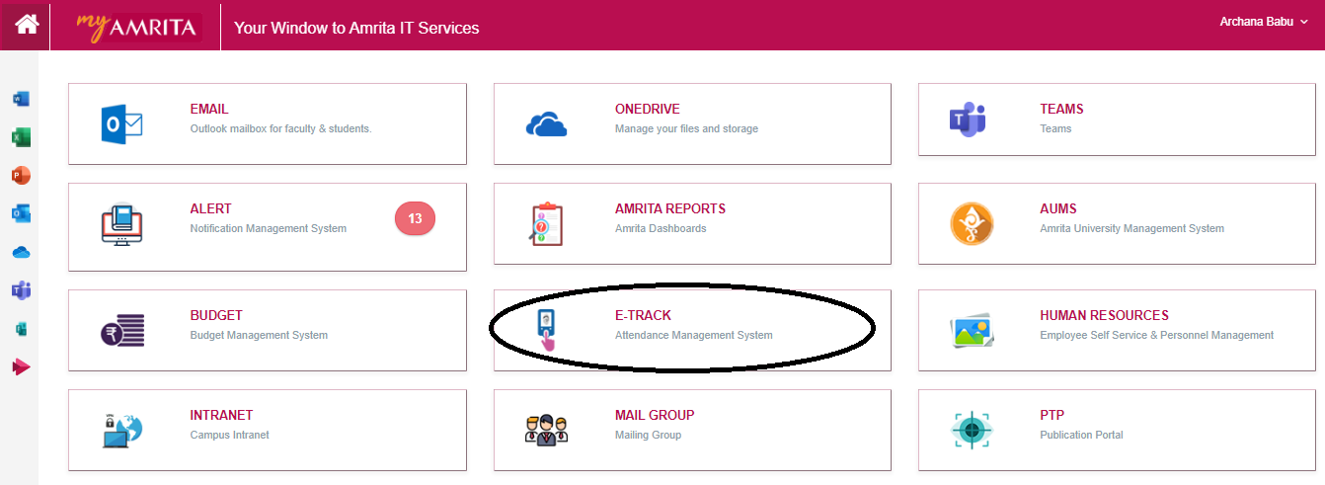Click the fingerprint device icon on E-TRACK tile
Viewport: 1325px width, 485px height.
click(x=545, y=330)
